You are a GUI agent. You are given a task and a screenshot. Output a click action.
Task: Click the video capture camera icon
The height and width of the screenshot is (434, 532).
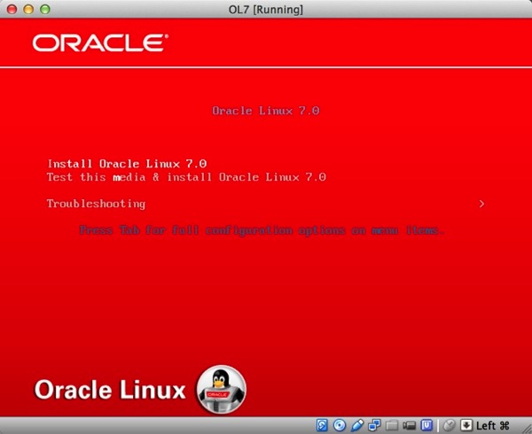(x=408, y=425)
